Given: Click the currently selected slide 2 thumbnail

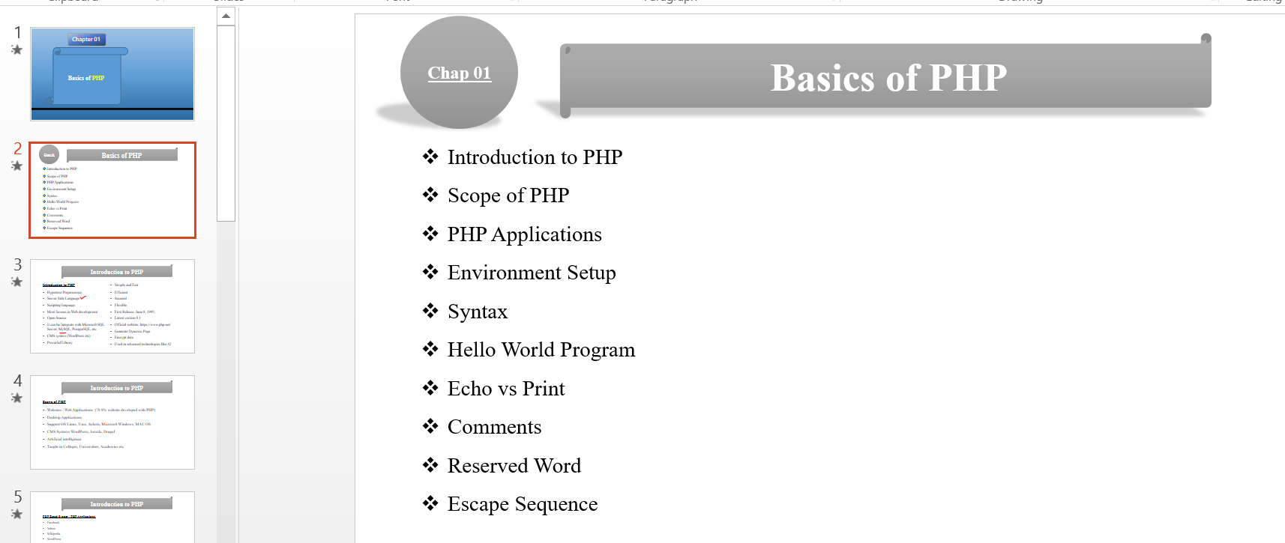Looking at the screenshot, I should 112,190.
